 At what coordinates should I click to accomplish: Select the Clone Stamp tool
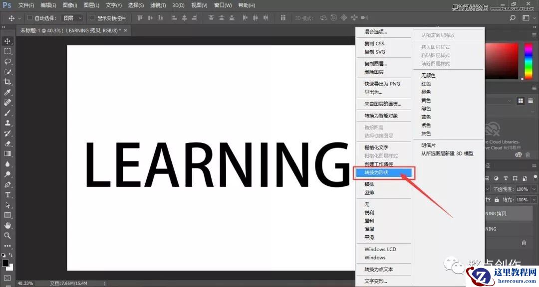click(x=7, y=123)
